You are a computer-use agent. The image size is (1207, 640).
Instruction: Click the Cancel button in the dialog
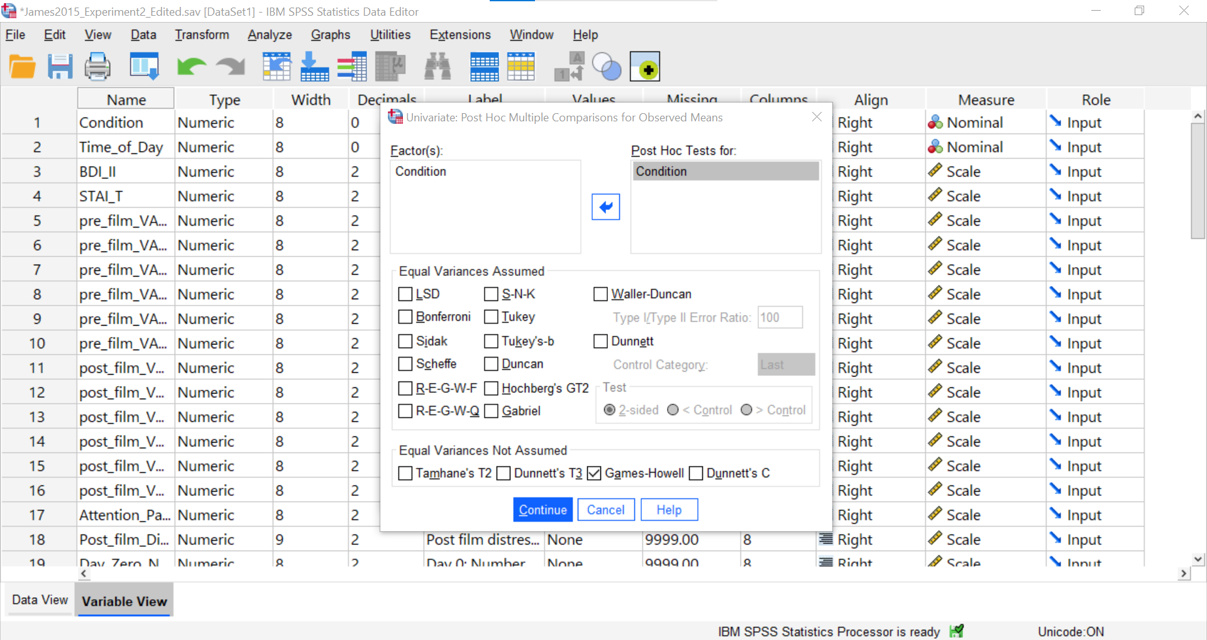[x=606, y=510]
